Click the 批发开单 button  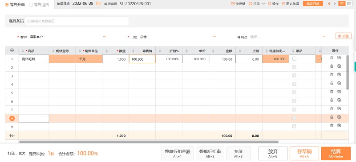pos(313,4)
